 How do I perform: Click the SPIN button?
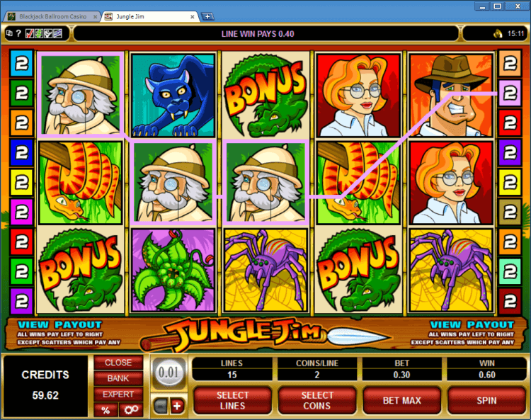486,400
